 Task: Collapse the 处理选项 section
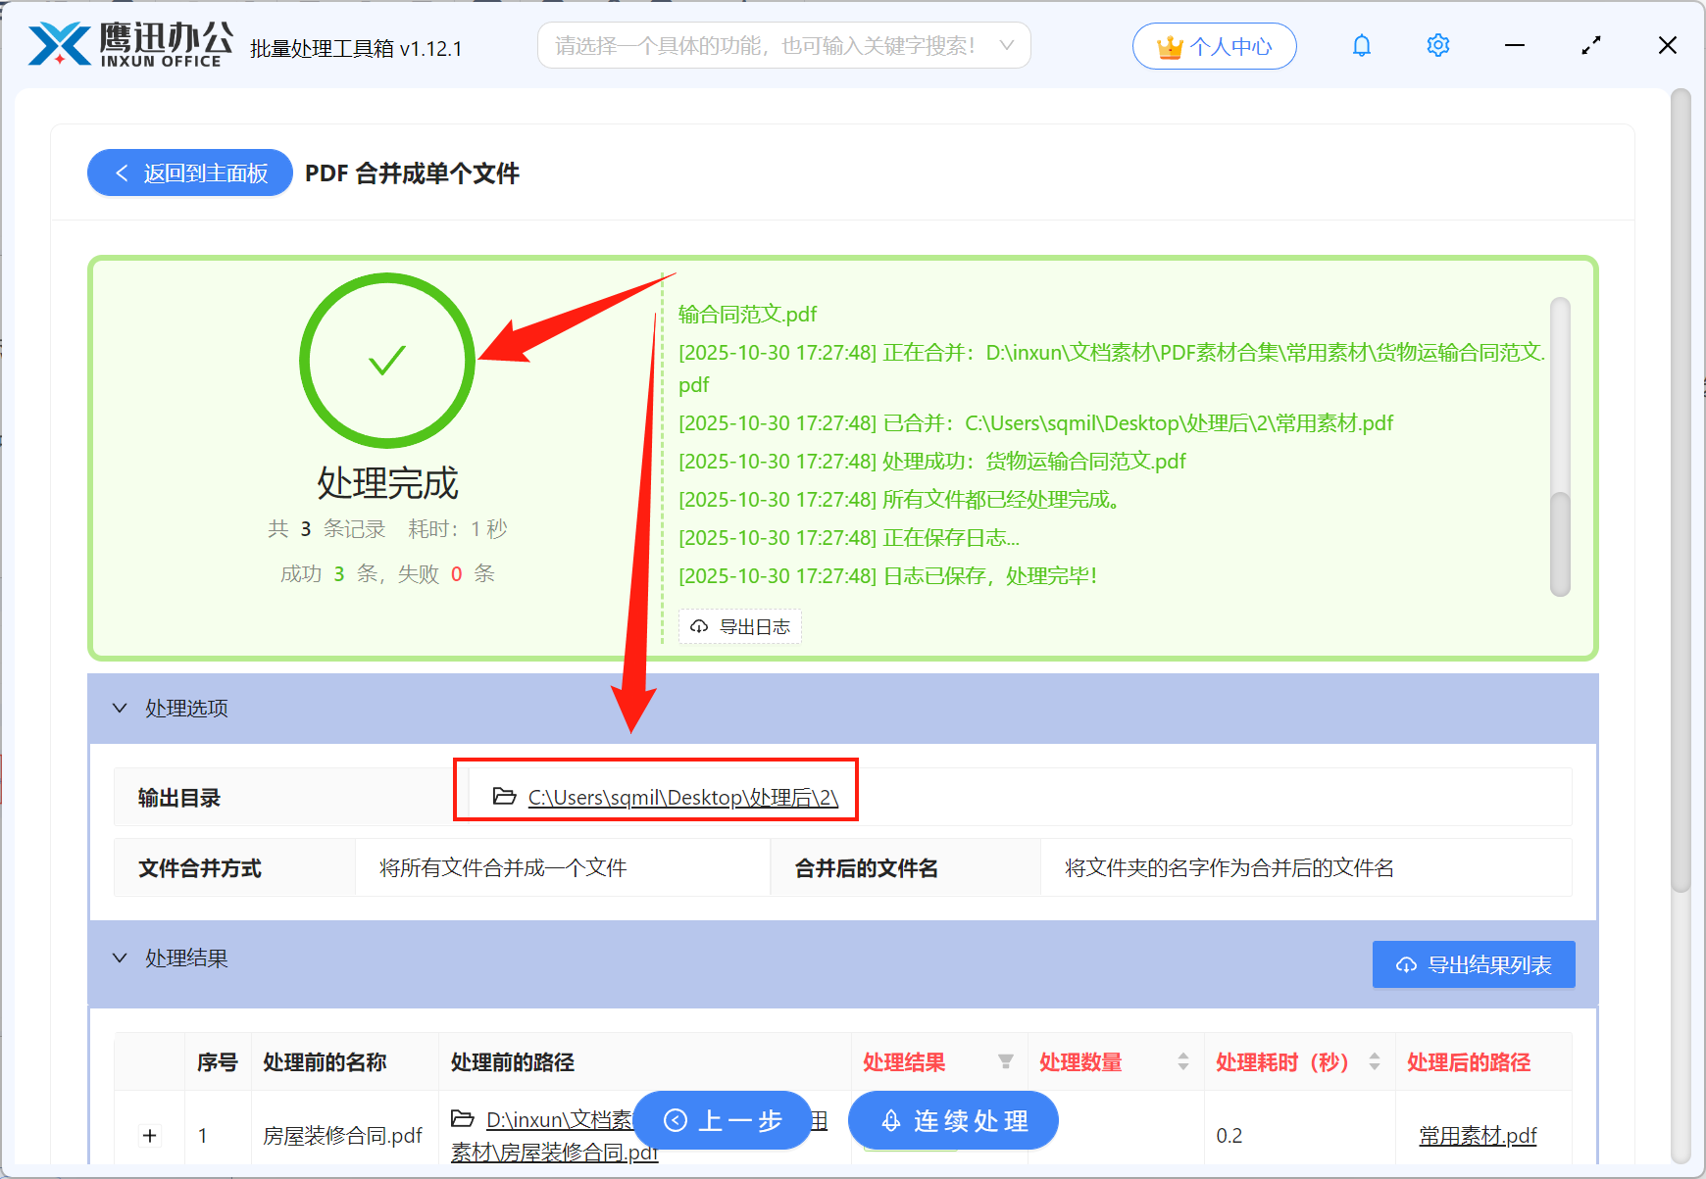click(120, 708)
